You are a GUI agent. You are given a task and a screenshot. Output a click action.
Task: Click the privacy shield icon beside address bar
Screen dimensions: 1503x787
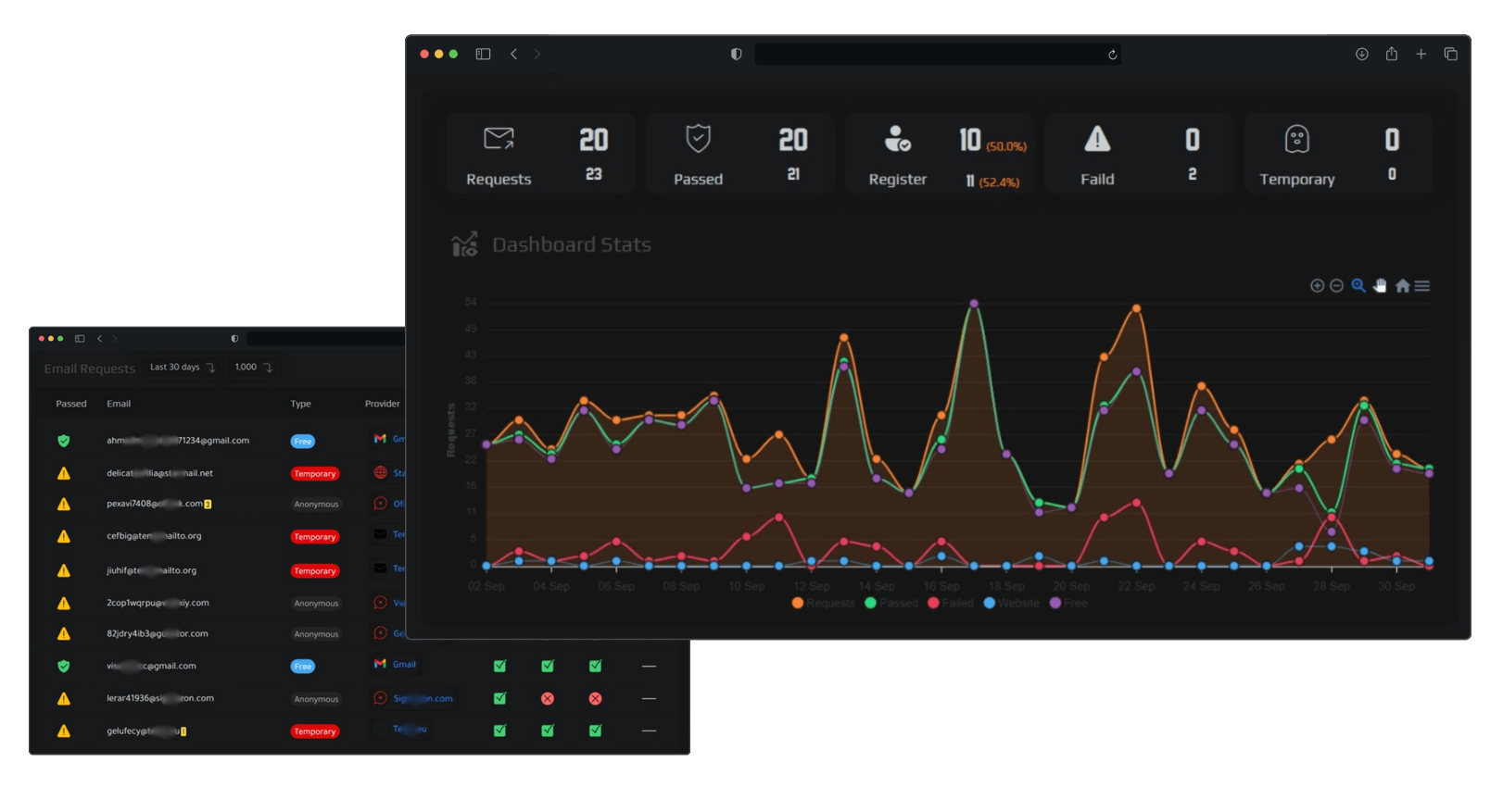736,54
